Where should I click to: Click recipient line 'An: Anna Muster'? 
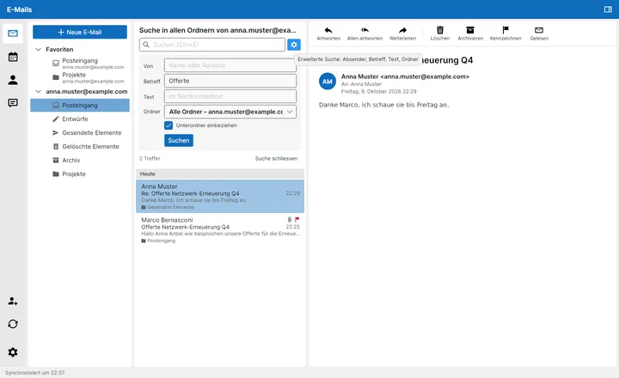point(361,84)
